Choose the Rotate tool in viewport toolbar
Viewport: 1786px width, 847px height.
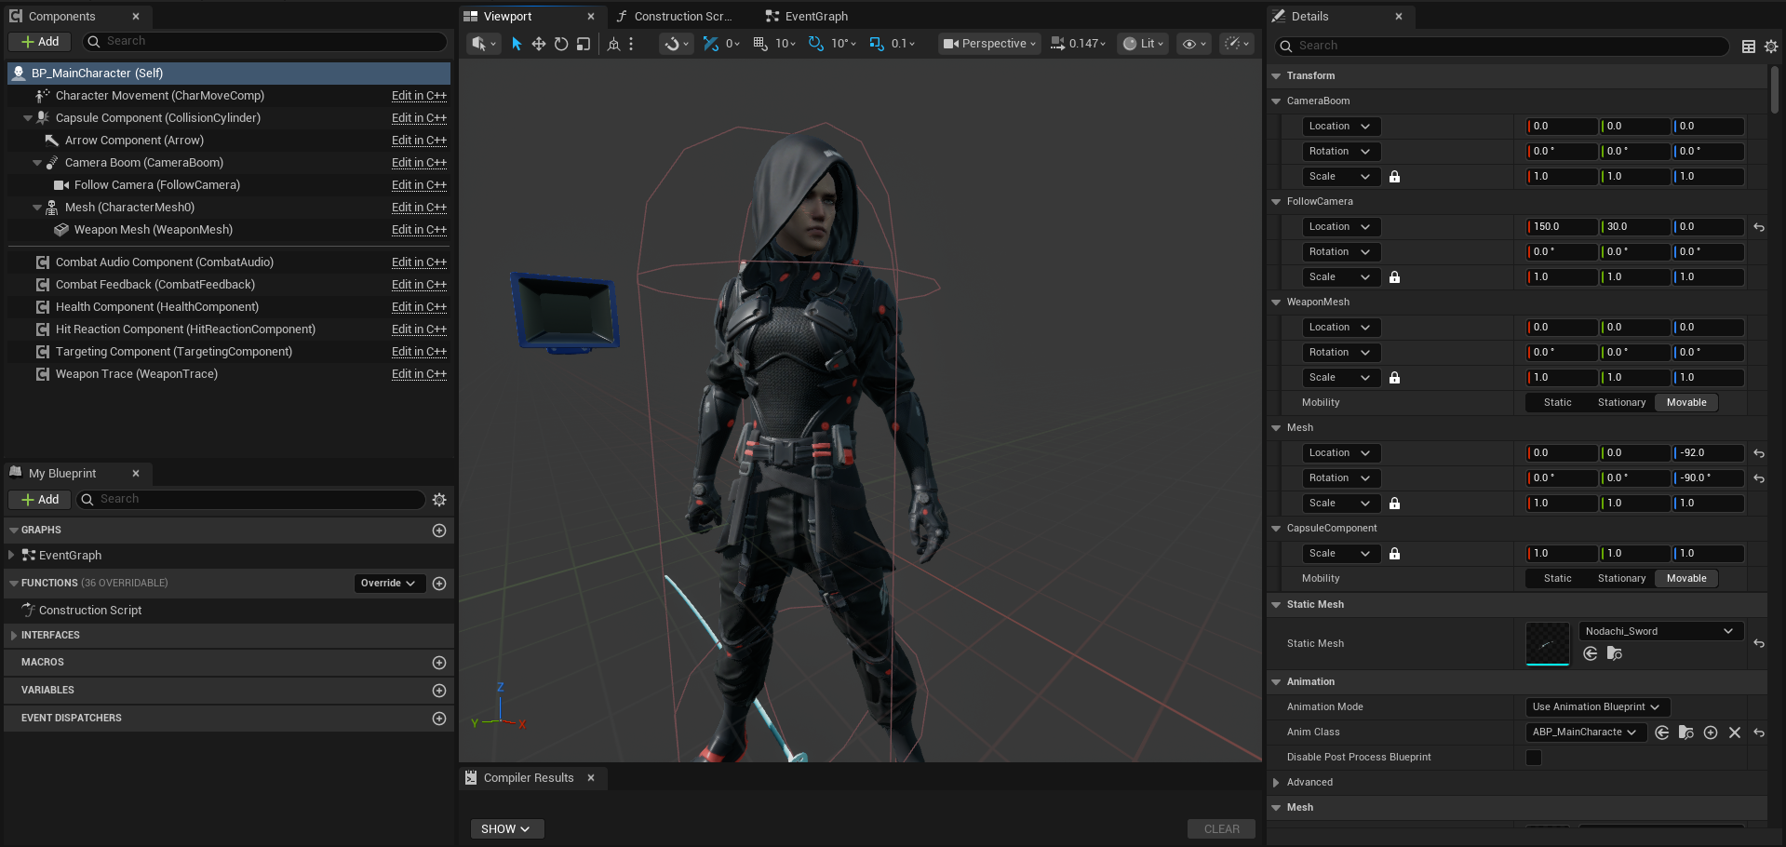coord(561,44)
